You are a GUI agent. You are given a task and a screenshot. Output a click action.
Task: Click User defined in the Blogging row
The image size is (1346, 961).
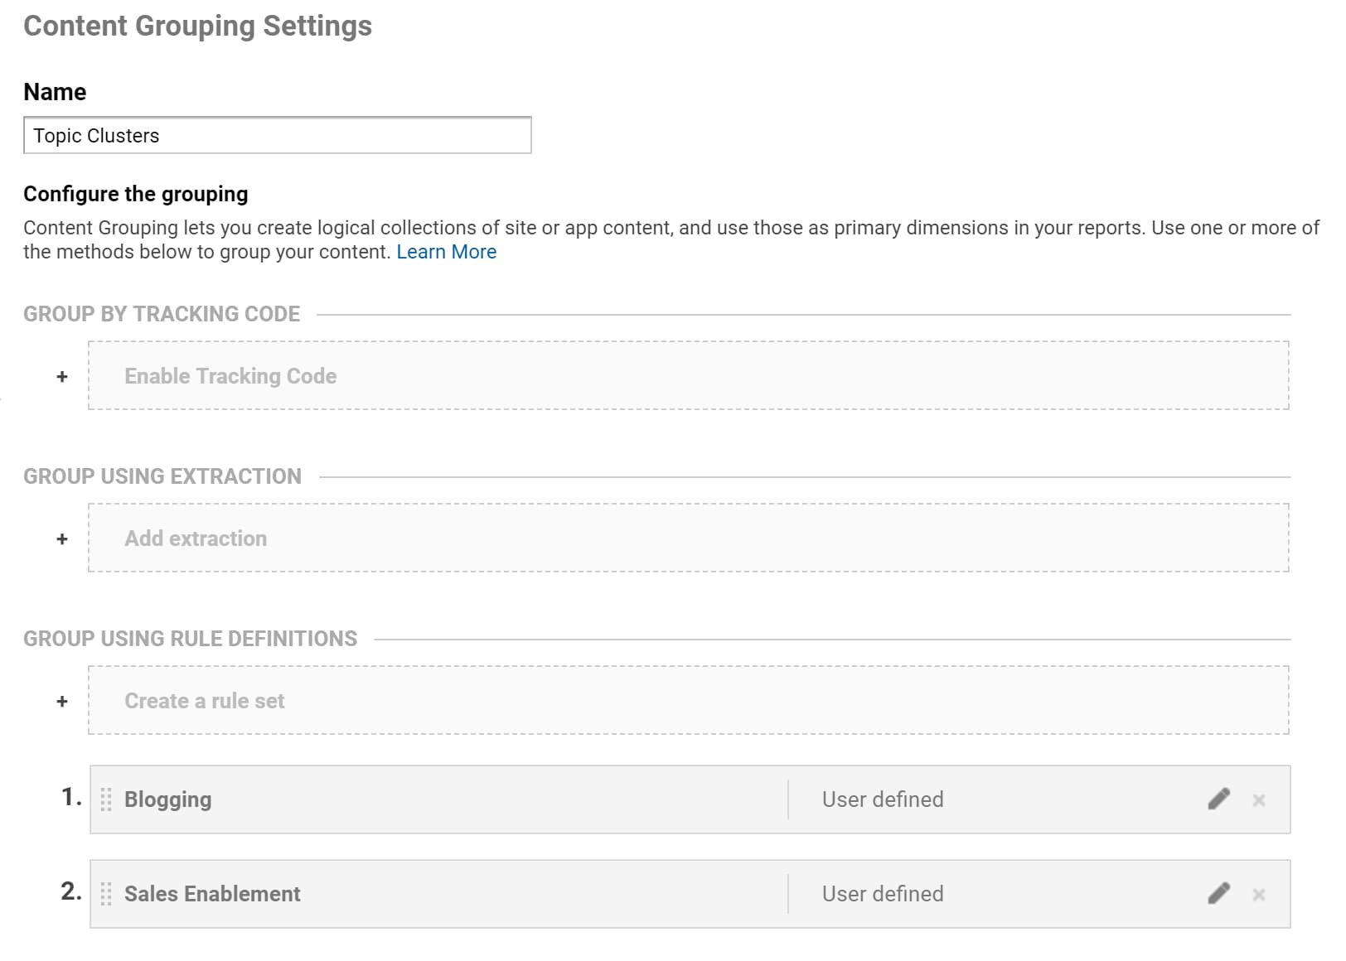coord(882,799)
